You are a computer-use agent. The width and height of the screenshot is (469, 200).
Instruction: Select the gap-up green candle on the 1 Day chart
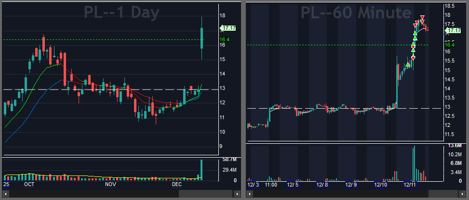pos(202,38)
